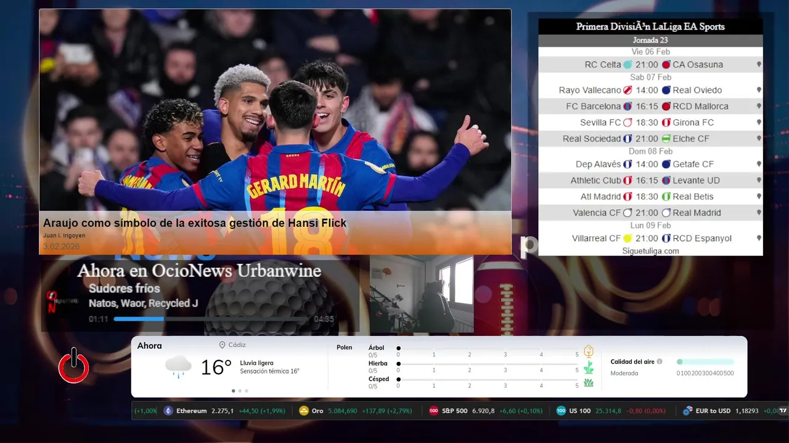Click the Jornada 23 header
789x443 pixels.
click(x=650, y=41)
